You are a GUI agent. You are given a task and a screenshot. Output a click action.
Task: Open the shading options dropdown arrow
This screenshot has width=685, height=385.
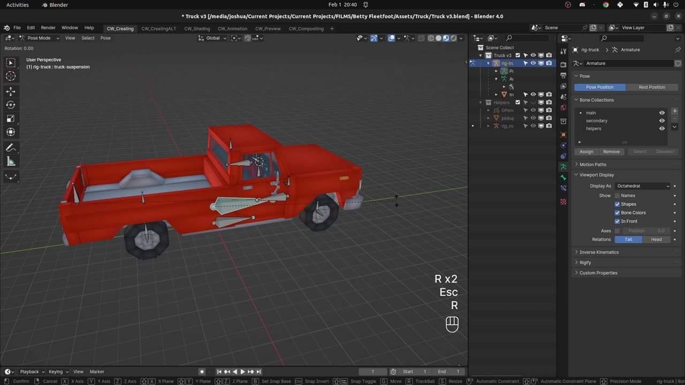point(461,38)
